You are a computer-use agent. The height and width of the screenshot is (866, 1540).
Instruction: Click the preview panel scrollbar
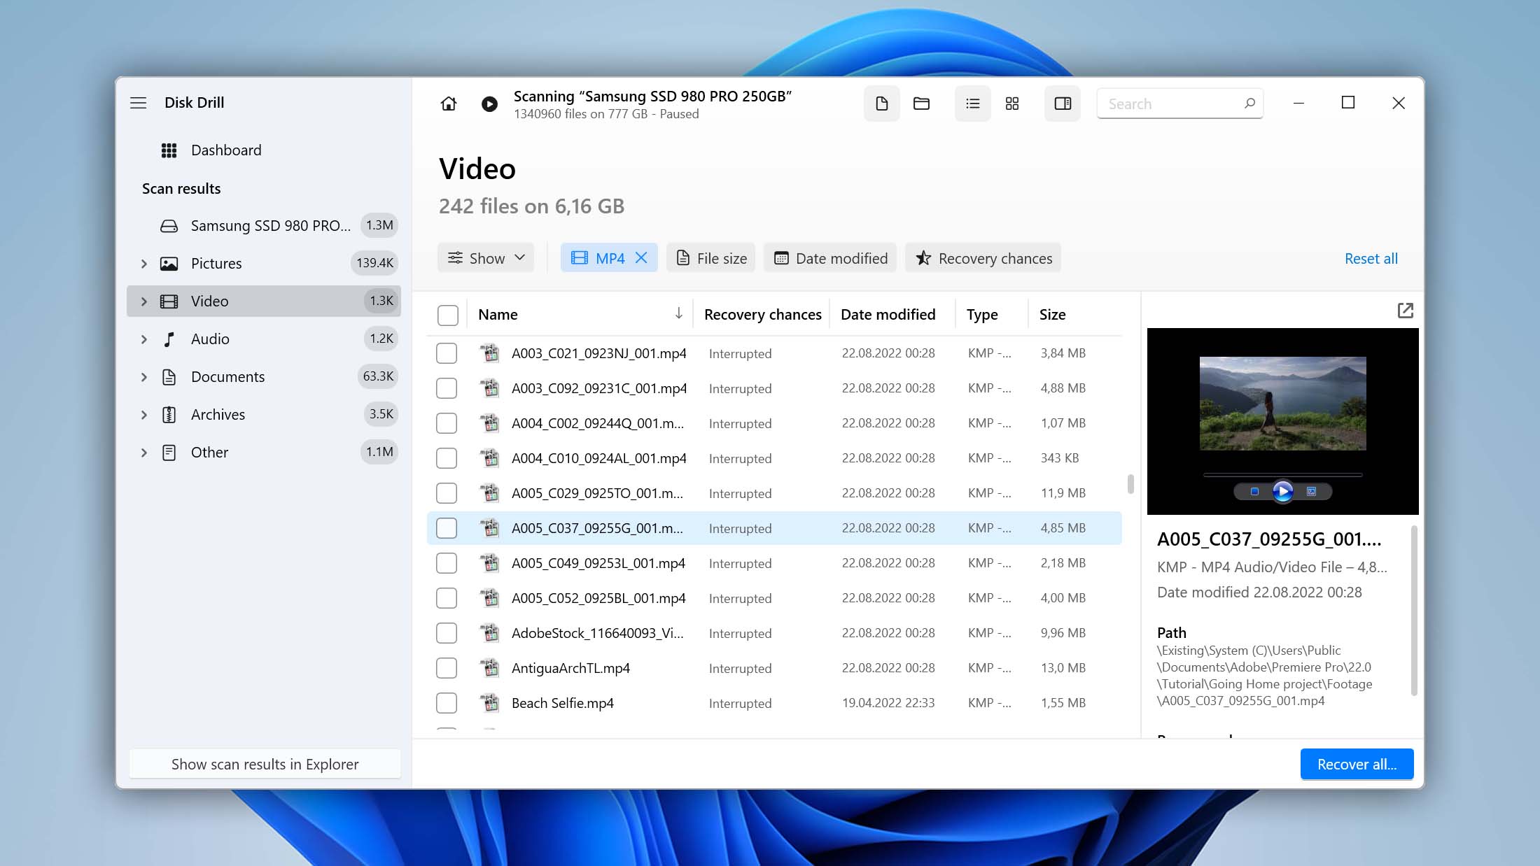[1413, 610]
